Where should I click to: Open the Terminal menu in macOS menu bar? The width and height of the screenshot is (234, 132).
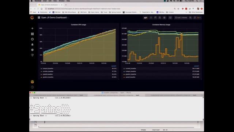tap(38, 1)
